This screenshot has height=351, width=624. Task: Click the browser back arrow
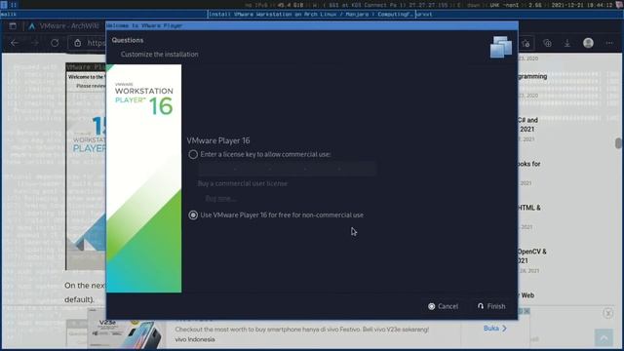[x=15, y=43]
